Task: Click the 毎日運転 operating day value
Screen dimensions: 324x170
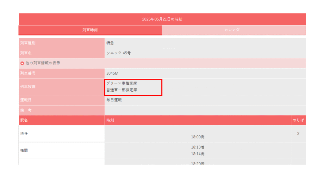Action: tap(114, 100)
